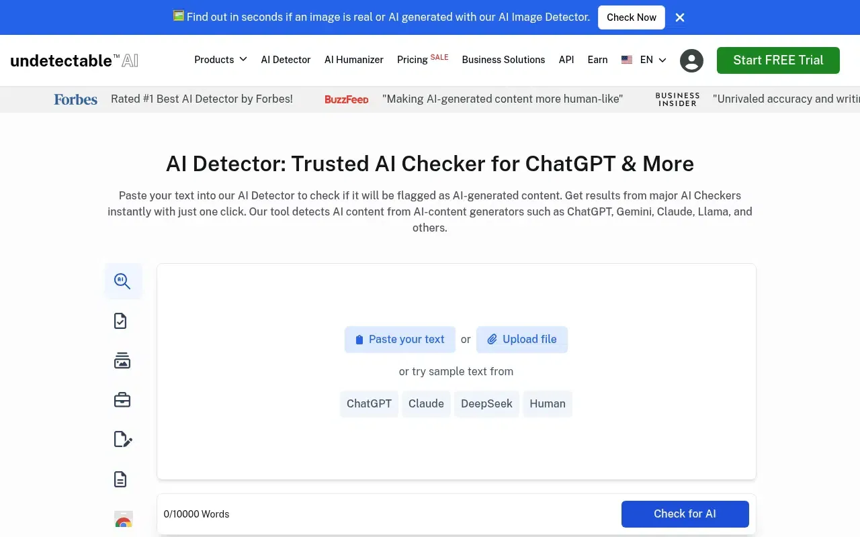This screenshot has height=537, width=860.
Task: Expand the Products dropdown menu
Action: [x=220, y=60]
